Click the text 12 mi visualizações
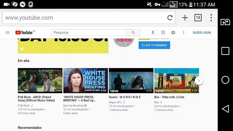Screen dimensions: 233x131 [121, 106]
